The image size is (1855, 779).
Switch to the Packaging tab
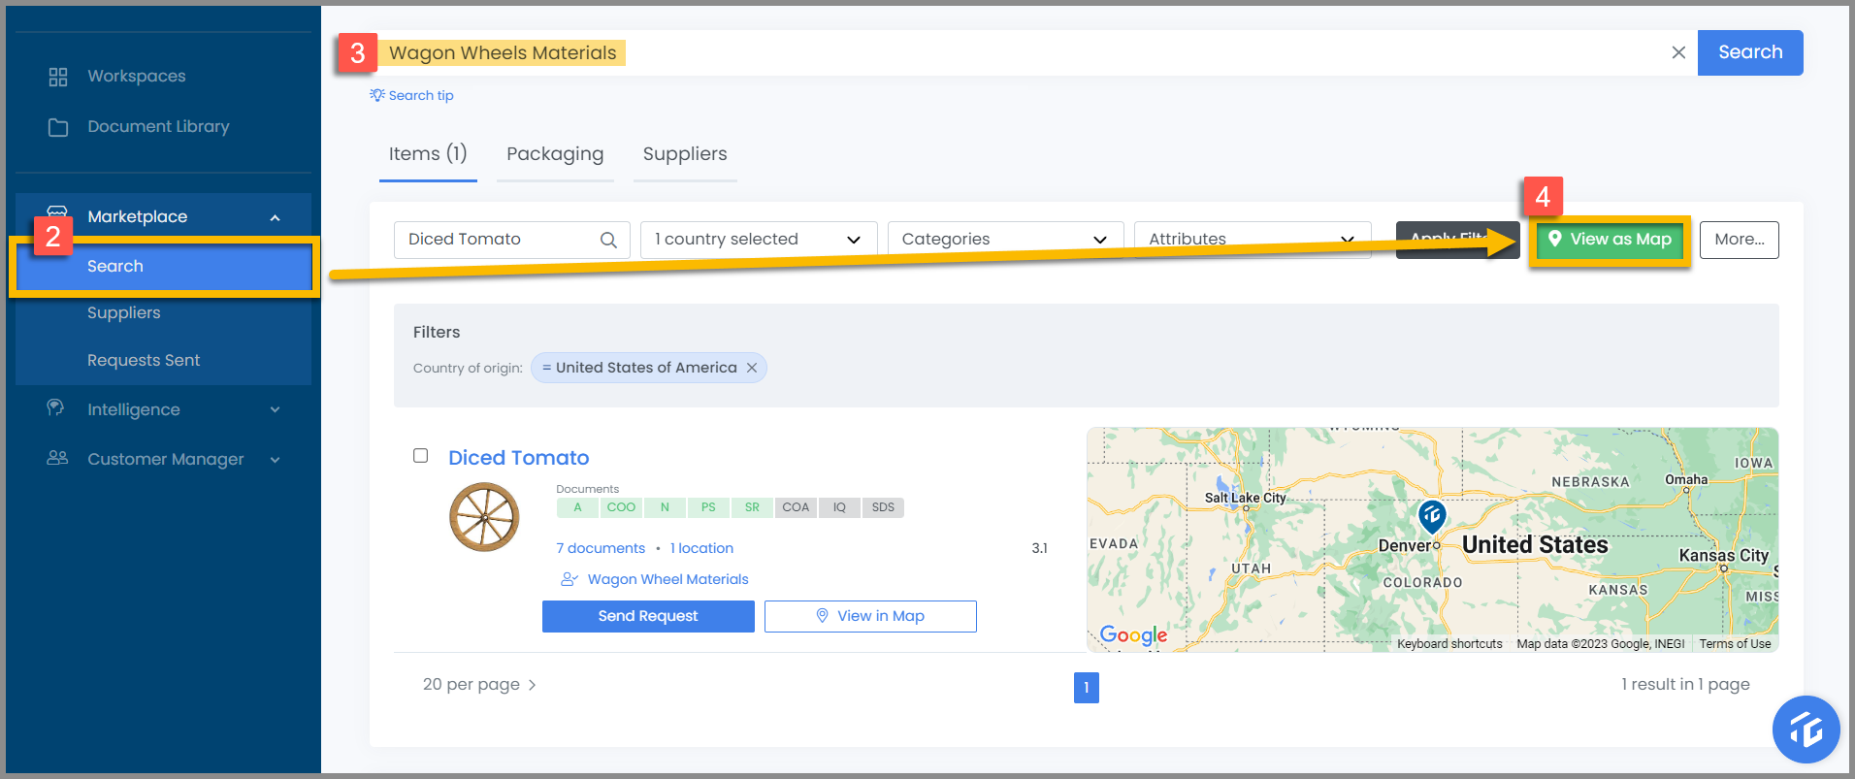pos(555,154)
